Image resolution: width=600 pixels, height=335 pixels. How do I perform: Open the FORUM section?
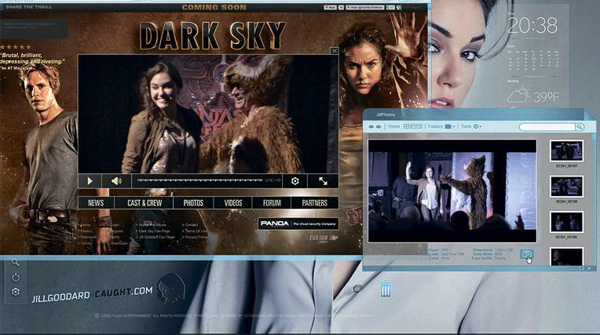pyautogui.click(x=272, y=203)
